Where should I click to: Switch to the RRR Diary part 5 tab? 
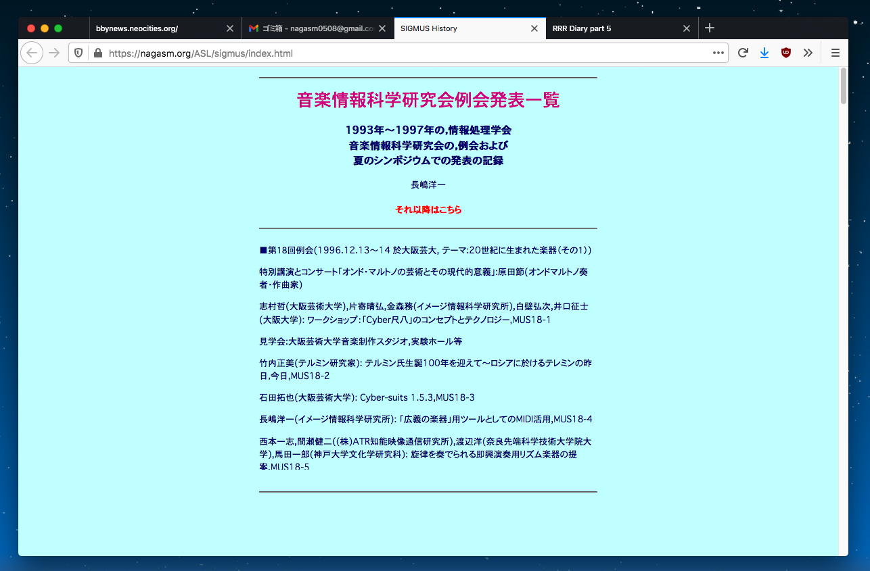point(622,28)
